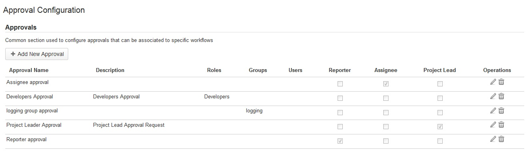Select the Developers role cell
The width and height of the screenshot is (527, 156).
click(x=217, y=96)
